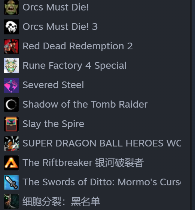The width and height of the screenshot is (195, 210).
Task: Click the Super Dragon Ball Heroes icon
Action: [11, 143]
